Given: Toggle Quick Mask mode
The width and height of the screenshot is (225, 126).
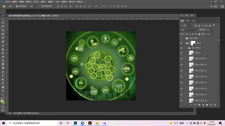Looking at the screenshot, I should (x=3, y=107).
